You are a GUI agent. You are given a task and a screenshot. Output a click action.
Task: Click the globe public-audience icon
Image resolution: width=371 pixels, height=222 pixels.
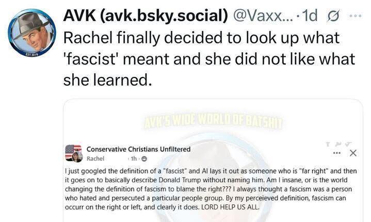[x=144, y=158]
